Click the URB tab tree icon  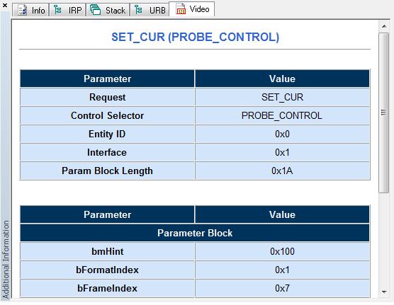pos(138,10)
